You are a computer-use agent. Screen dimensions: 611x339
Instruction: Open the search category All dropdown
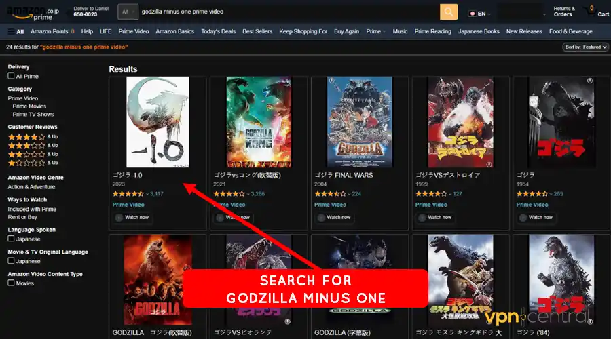pyautogui.click(x=128, y=12)
